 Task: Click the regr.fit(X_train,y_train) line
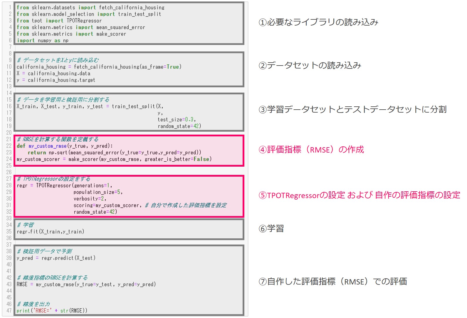51,232
